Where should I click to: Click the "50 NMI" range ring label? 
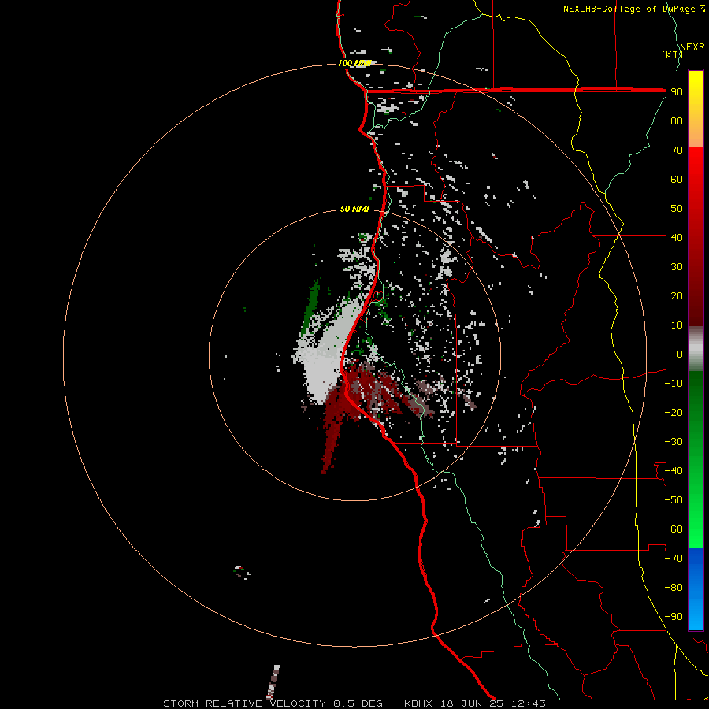(354, 209)
